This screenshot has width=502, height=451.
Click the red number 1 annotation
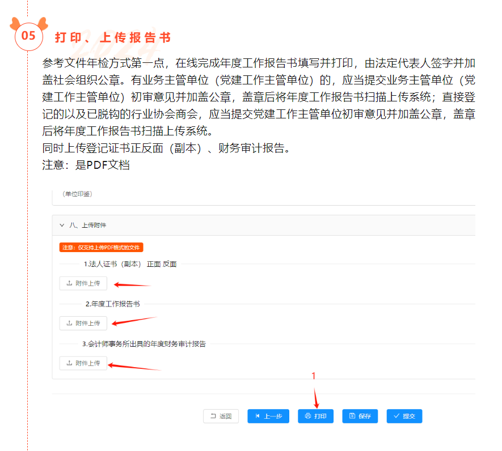[x=314, y=376]
